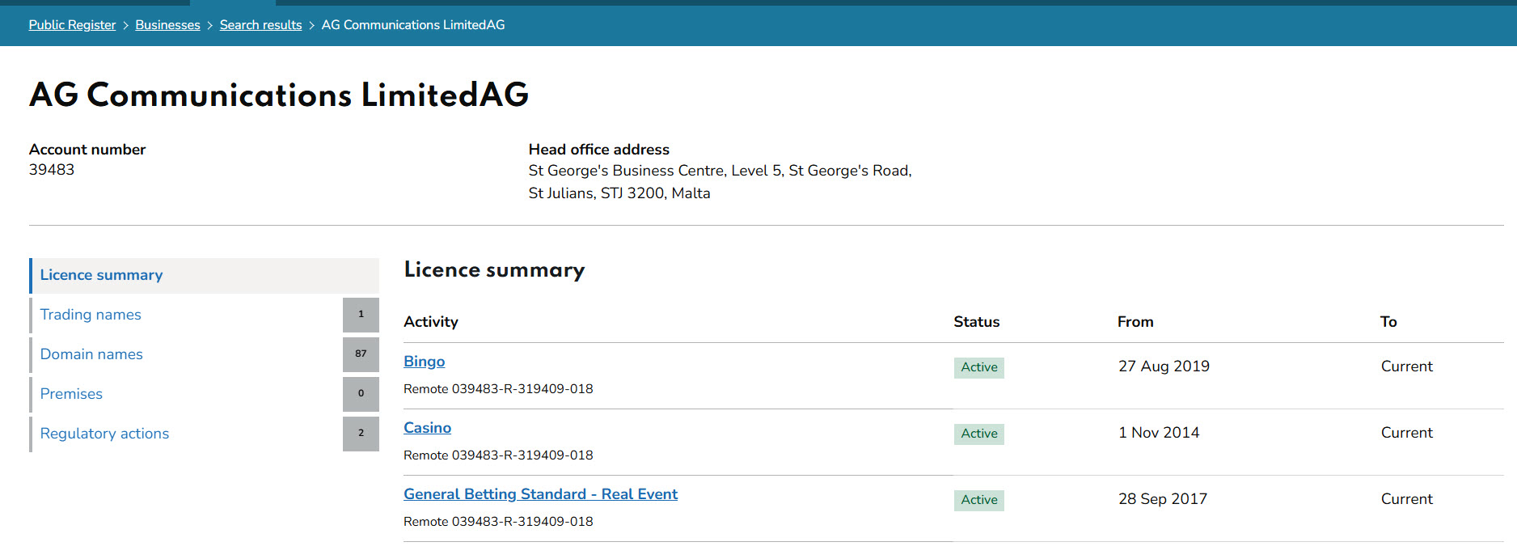Open the Casino licence activity link

point(427,428)
